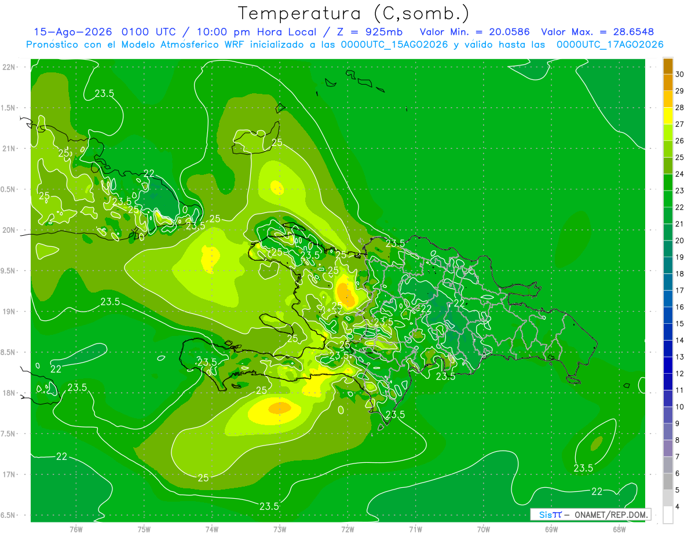This screenshot has width=695, height=537.
Task: Click forecast end time '0000UTC_17AGO2026'
Action: coord(610,45)
